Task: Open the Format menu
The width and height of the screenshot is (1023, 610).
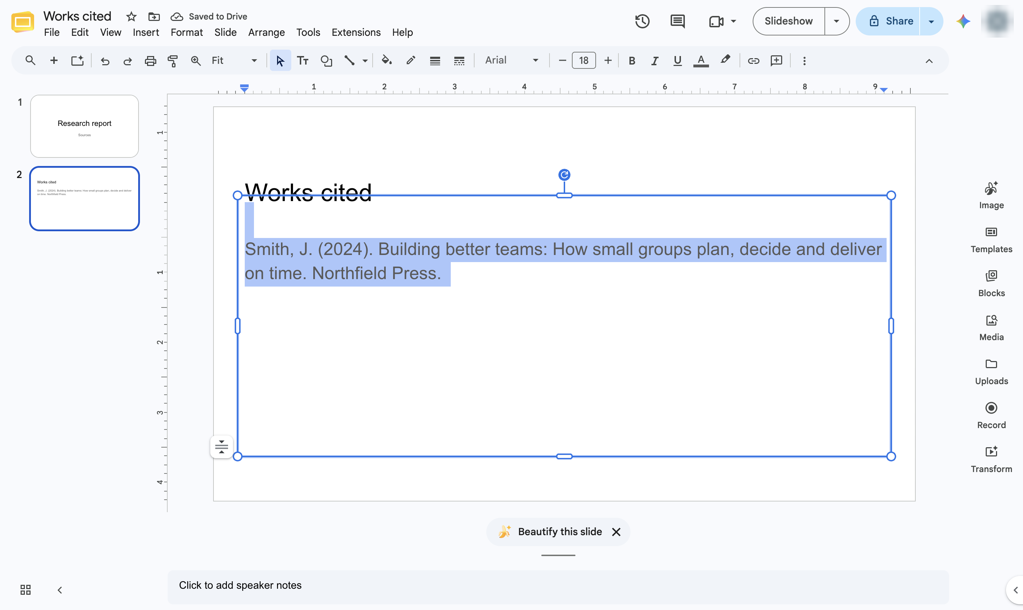Action: pos(186,33)
